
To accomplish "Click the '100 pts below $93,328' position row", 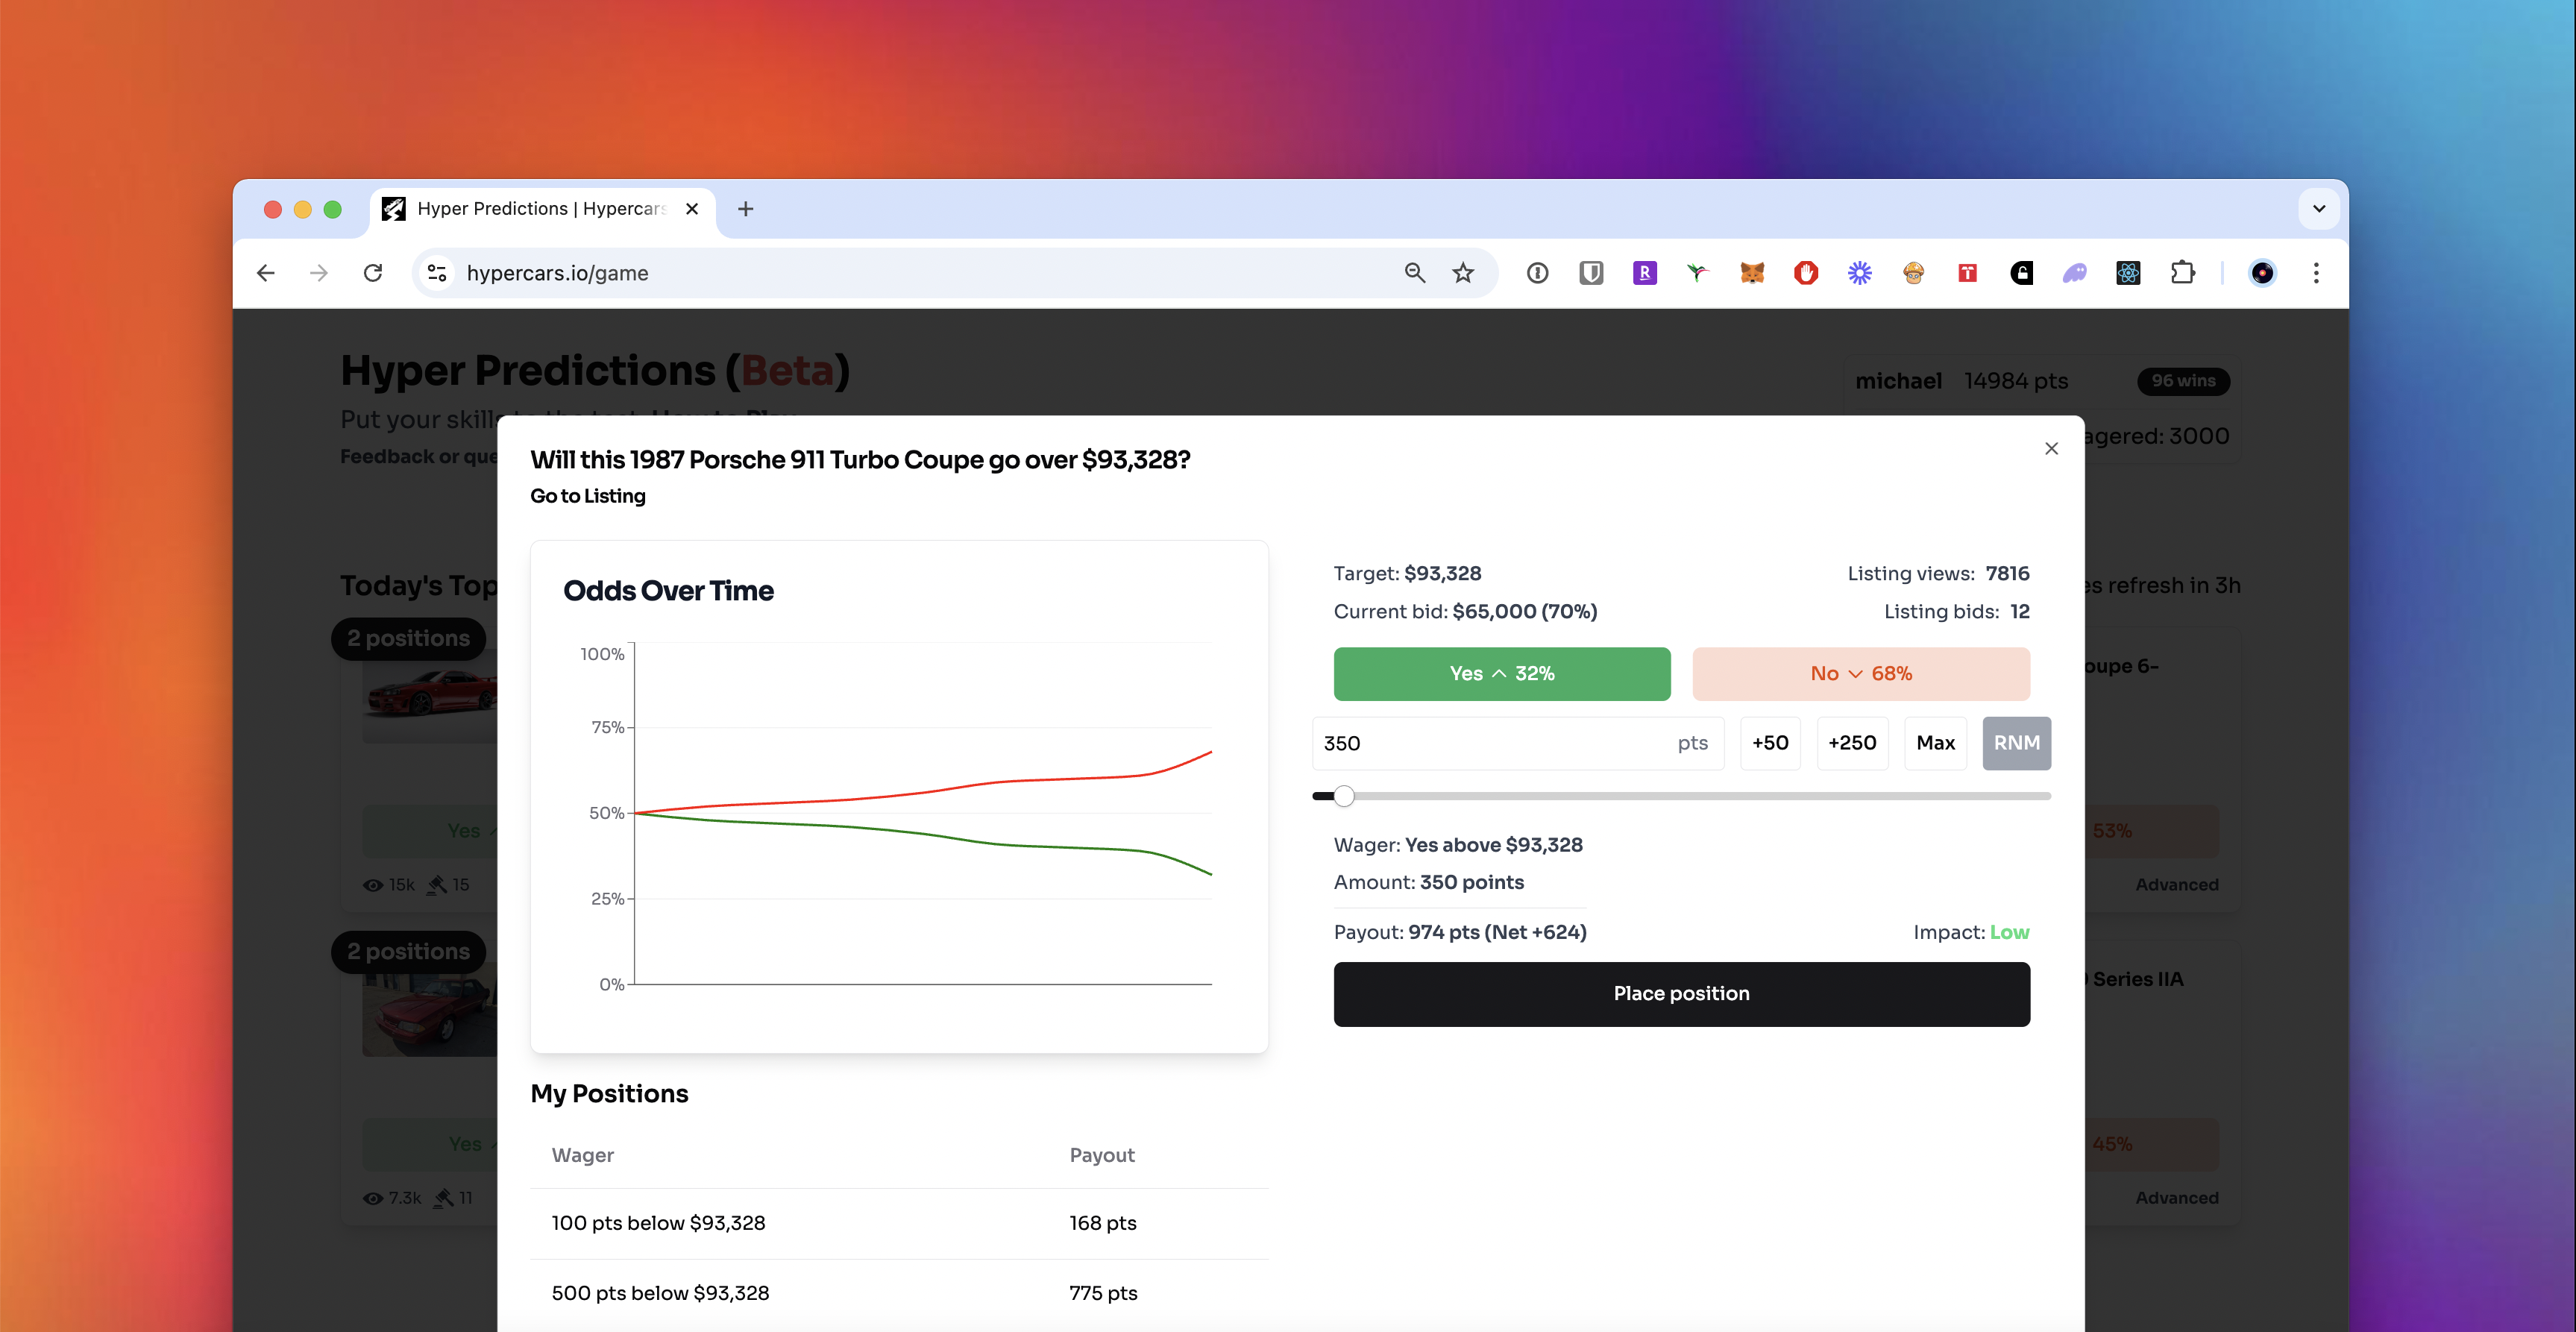I will pyautogui.click(x=899, y=1223).
